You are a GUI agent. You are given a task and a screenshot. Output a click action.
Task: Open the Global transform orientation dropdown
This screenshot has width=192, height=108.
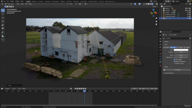pyautogui.click(x=71, y=4)
